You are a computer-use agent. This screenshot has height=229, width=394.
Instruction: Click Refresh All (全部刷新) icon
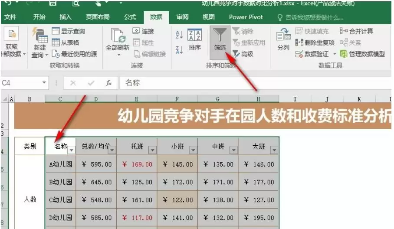(x=118, y=36)
